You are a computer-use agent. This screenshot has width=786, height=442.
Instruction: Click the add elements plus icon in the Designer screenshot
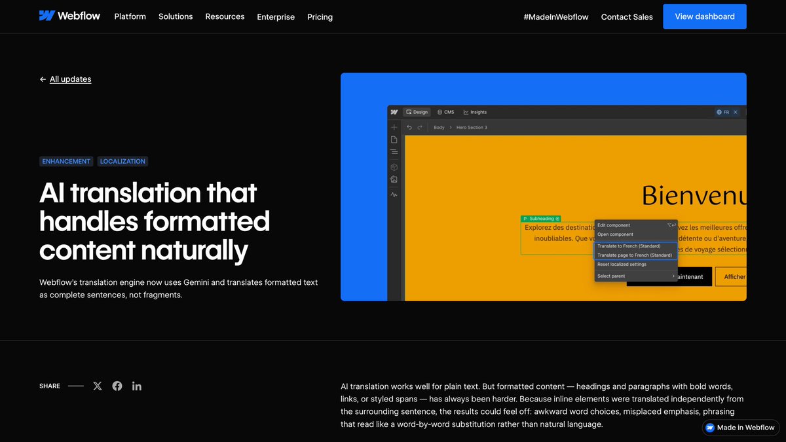[394, 127]
